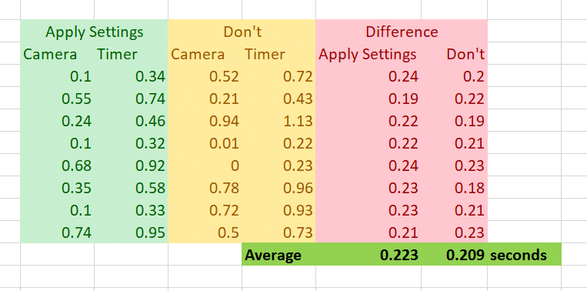587x291 pixels.
Task: Click the 'Difference' header cell
Action: [x=402, y=32]
